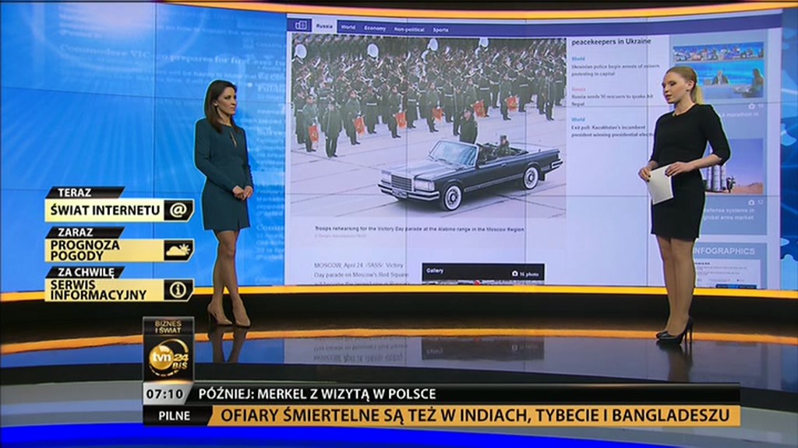This screenshot has height=448, width=798.
Task: Click the PILNE breaking news tag
Action: [x=174, y=415]
